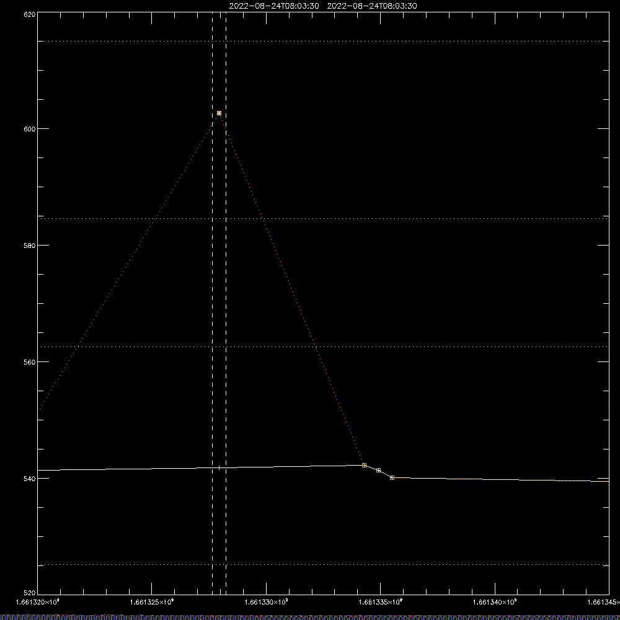Image resolution: width=620 pixels, height=620 pixels.
Task: Click the last orange square marker near 540
Action: coord(392,478)
